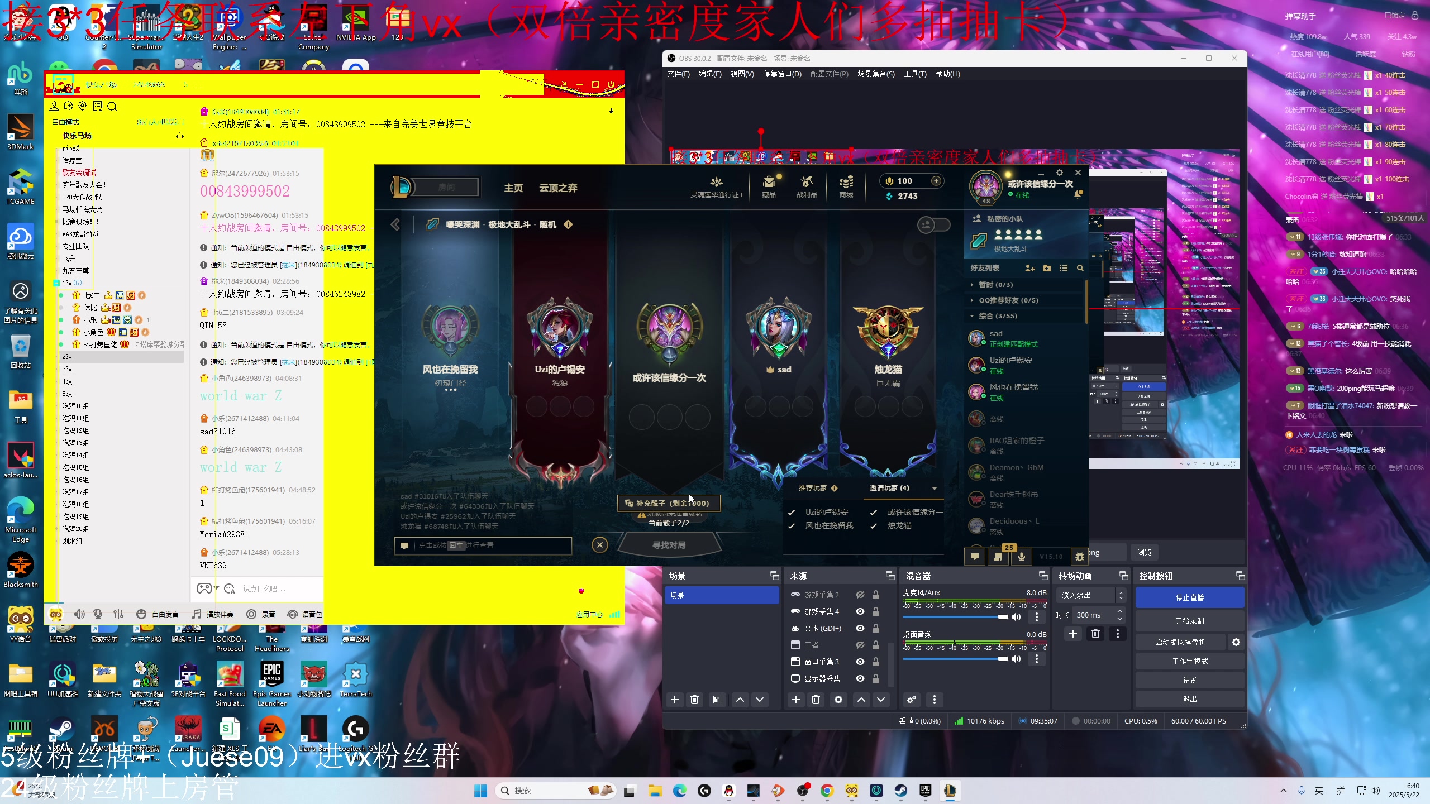The image size is (1430, 804).
Task: Click the 停止直播 button in OBS
Action: (1190, 597)
